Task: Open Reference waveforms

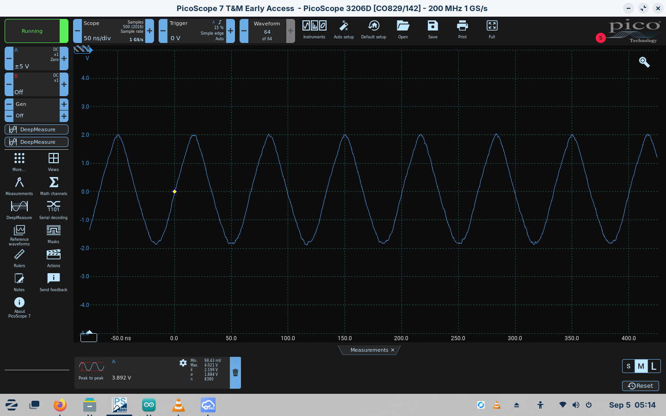Action: click(19, 235)
